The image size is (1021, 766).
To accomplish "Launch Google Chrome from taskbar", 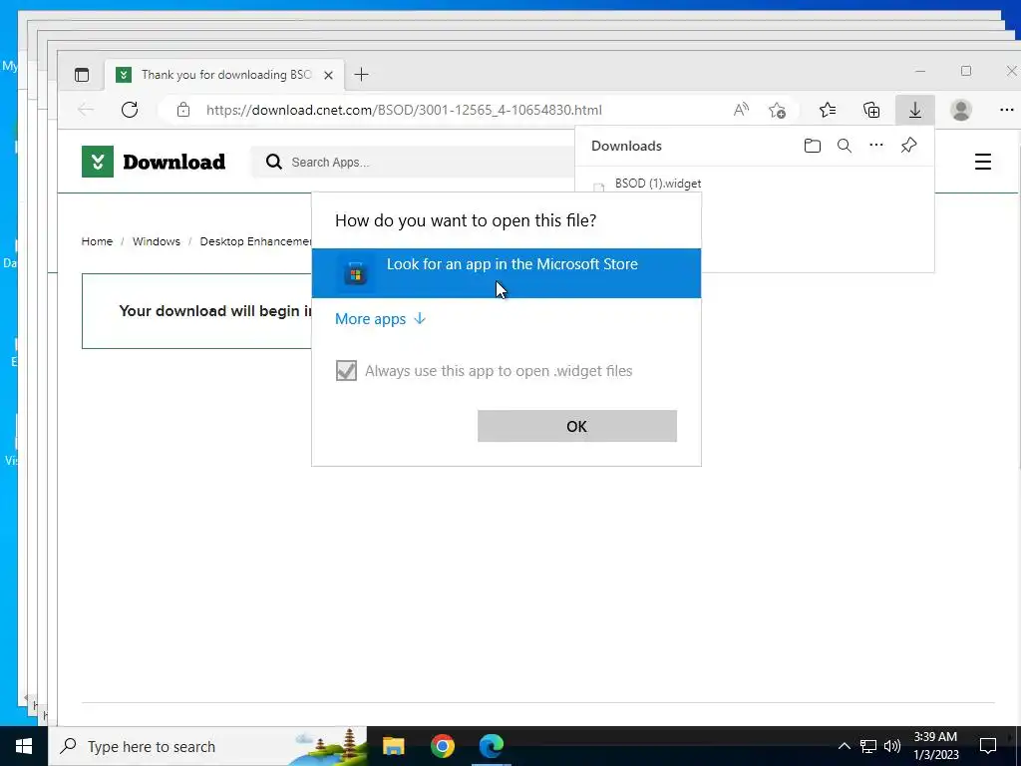I will [442, 746].
